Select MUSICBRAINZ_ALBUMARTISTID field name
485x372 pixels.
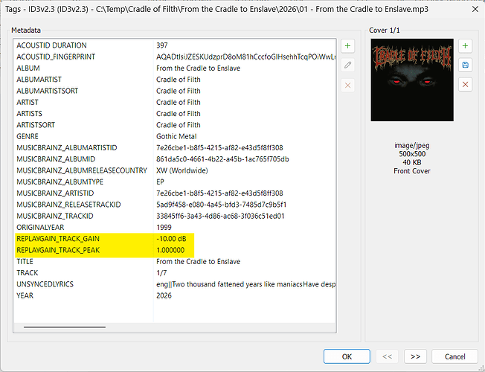[67, 147]
